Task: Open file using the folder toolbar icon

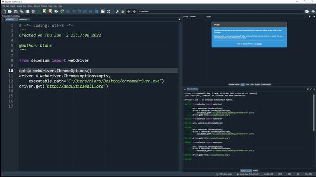Action: (10, 11)
